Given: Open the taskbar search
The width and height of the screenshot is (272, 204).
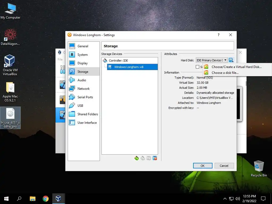Looking at the screenshot, I should point(19,199).
